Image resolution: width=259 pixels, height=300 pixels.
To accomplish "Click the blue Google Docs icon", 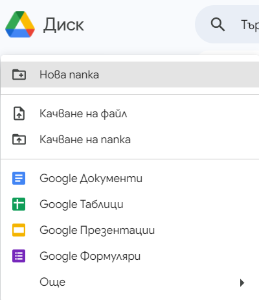I will pyautogui.click(x=19, y=178).
